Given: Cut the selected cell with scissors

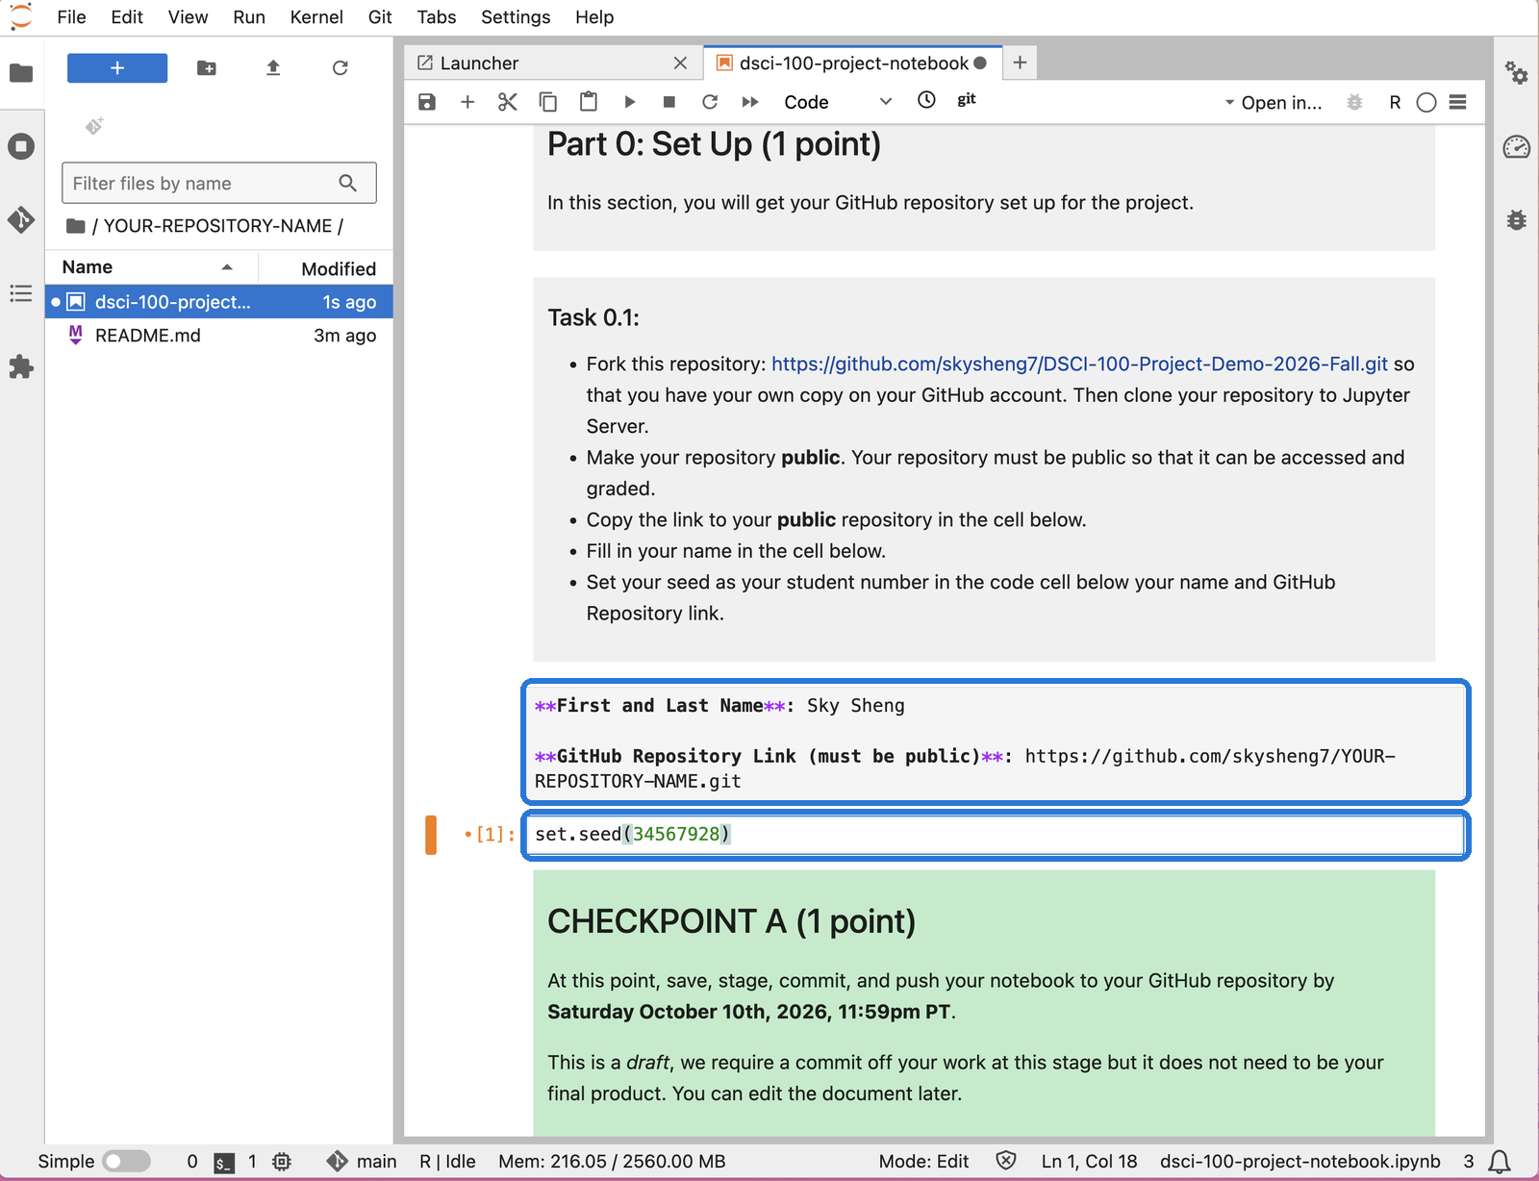Looking at the screenshot, I should [508, 102].
